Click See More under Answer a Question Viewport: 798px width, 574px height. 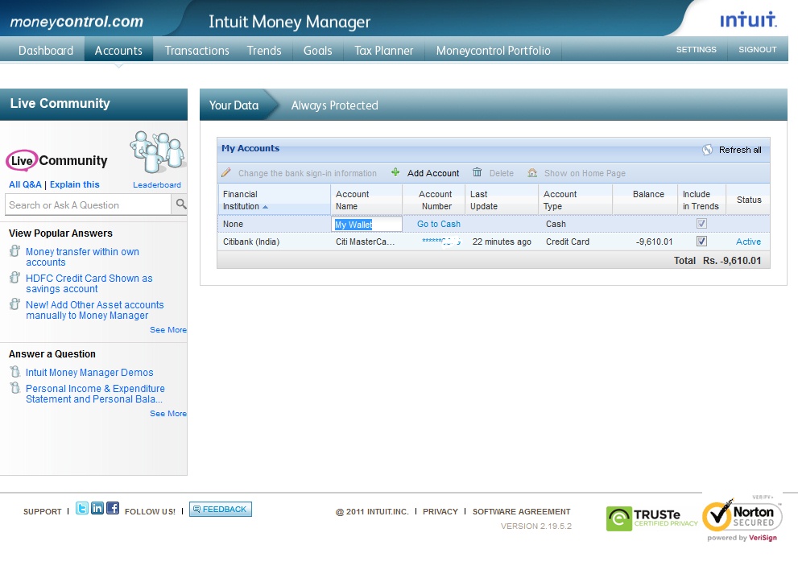tap(168, 413)
